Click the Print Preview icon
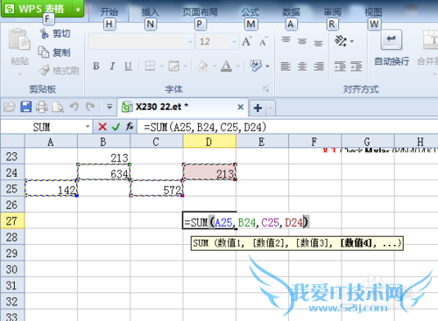 pyautogui.click(x=58, y=107)
